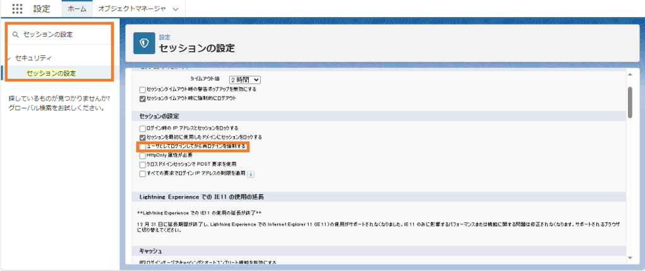Click the 設定 app name in top bar
The image size is (645, 271).
[x=42, y=9]
